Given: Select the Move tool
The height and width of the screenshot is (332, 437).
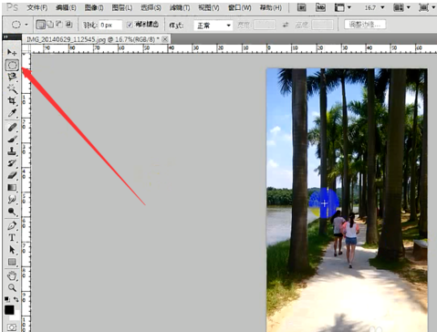Looking at the screenshot, I should (x=12, y=52).
